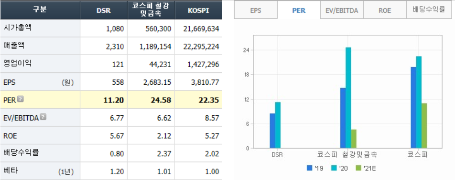Click the 코스피 철강및금속 chart axis label
The image size is (455, 180).
click(347, 155)
